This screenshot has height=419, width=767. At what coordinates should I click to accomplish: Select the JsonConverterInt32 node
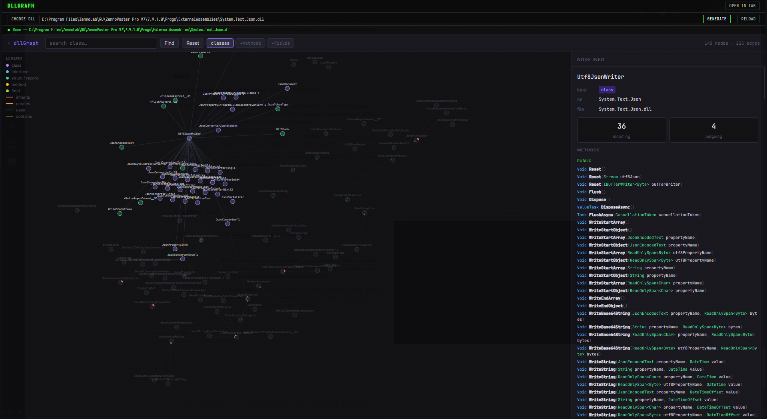tap(163, 177)
